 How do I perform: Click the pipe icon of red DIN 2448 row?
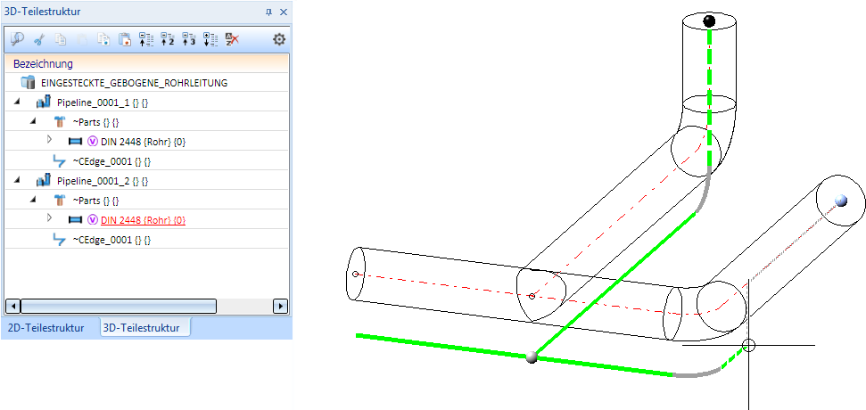click(x=76, y=219)
